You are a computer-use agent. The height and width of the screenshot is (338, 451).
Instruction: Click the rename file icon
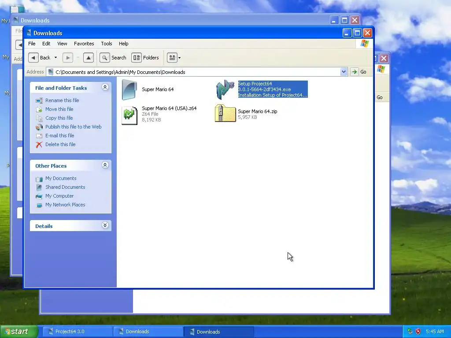(39, 101)
